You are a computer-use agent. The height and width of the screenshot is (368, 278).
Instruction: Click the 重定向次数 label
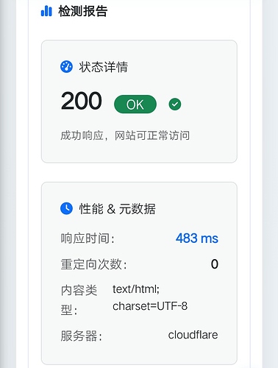point(93,264)
